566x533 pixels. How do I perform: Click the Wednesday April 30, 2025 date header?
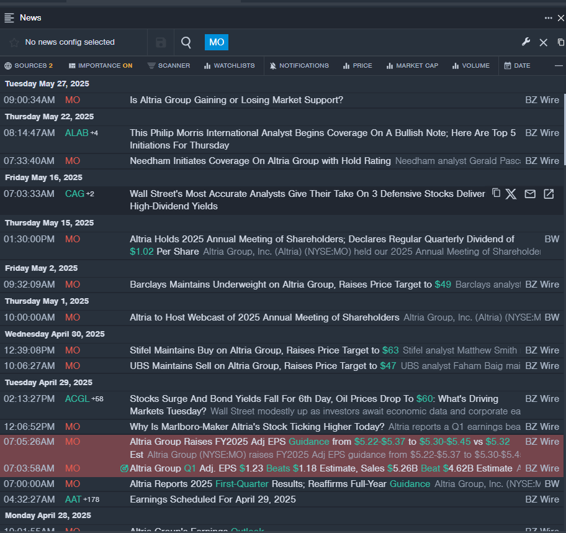[x=55, y=334]
